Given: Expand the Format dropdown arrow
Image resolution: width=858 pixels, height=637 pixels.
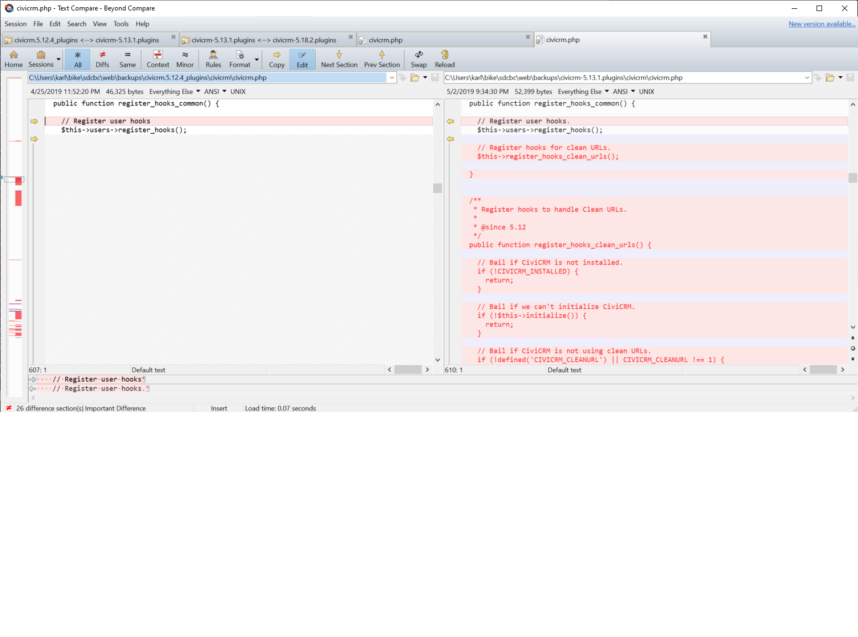Looking at the screenshot, I should click(x=257, y=59).
